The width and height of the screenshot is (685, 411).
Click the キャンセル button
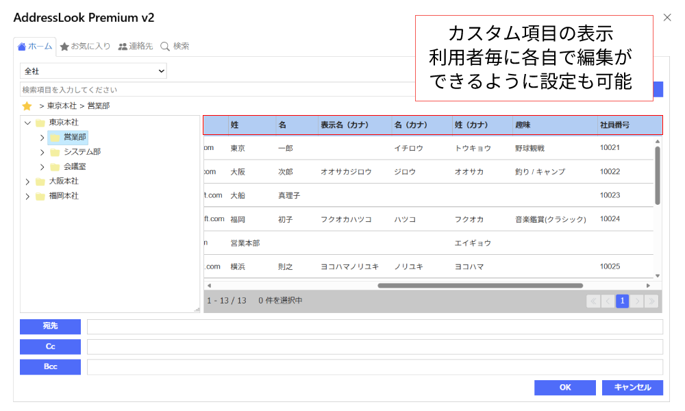pyautogui.click(x=632, y=388)
